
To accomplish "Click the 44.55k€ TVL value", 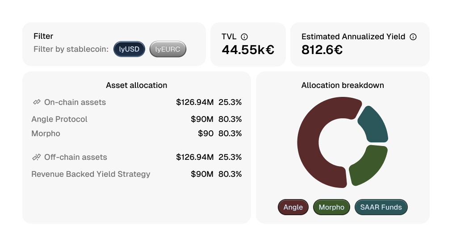I will (x=248, y=50).
